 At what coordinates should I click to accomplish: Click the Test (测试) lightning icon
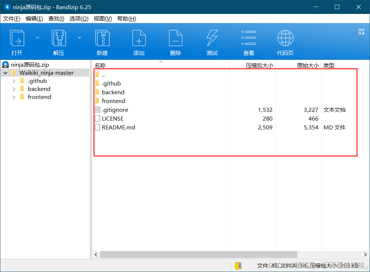tap(212, 38)
